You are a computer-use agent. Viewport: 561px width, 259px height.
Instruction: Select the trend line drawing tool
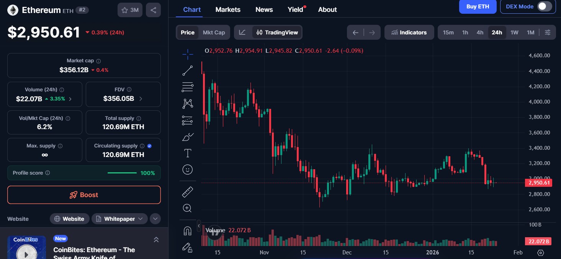(x=187, y=71)
